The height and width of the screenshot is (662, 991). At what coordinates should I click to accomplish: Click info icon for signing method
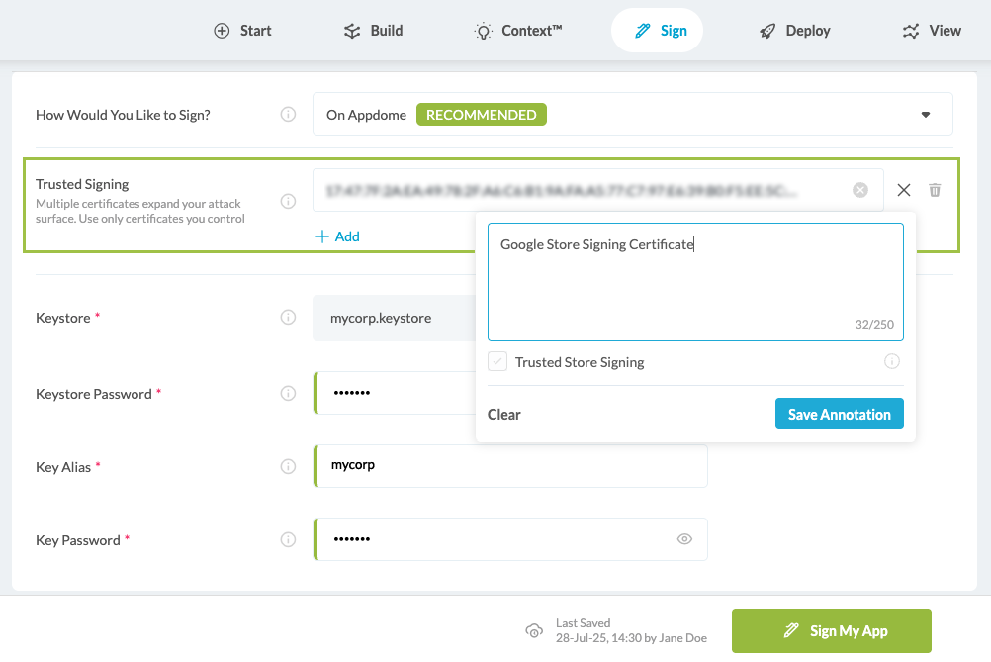coord(288,115)
